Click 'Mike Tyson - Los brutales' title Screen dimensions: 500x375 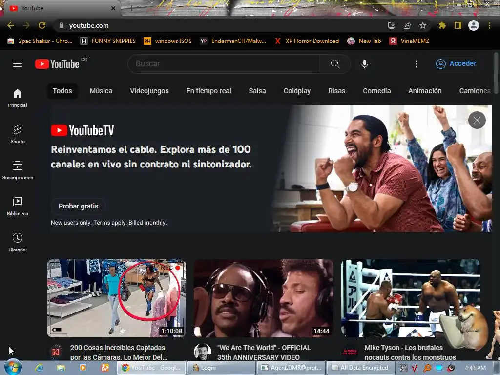[x=410, y=353]
